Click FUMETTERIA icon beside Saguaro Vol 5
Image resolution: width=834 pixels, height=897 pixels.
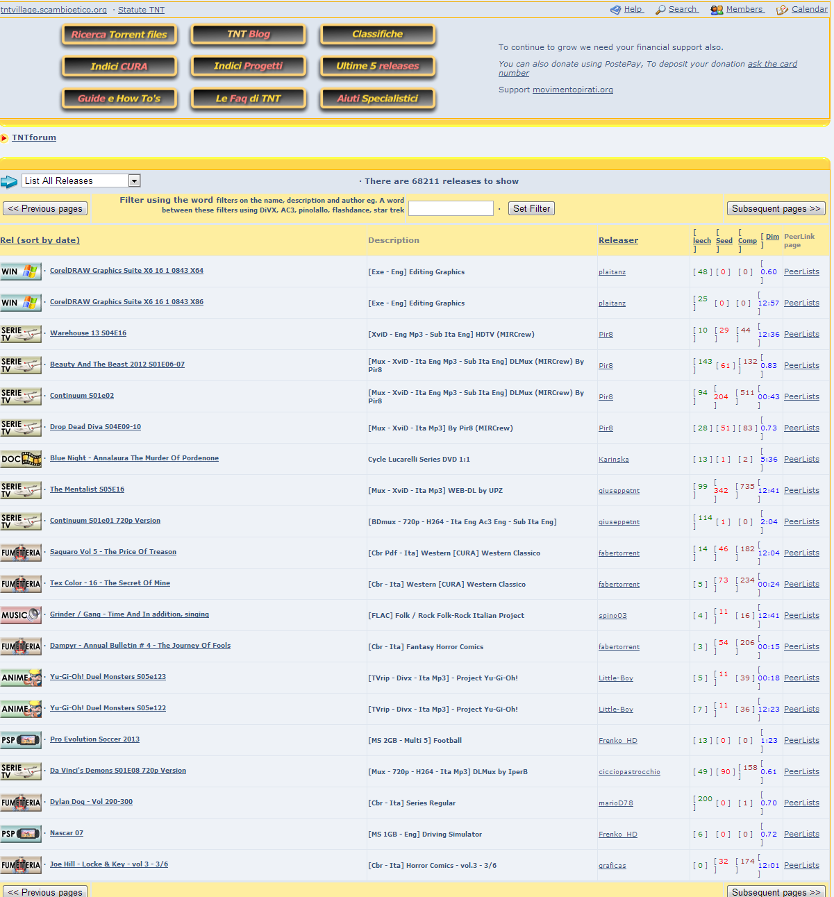[21, 553]
